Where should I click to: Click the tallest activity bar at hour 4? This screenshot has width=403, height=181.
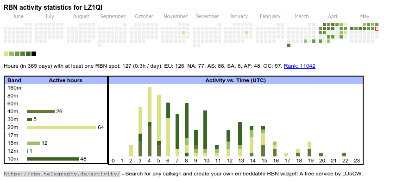[x=150, y=122]
